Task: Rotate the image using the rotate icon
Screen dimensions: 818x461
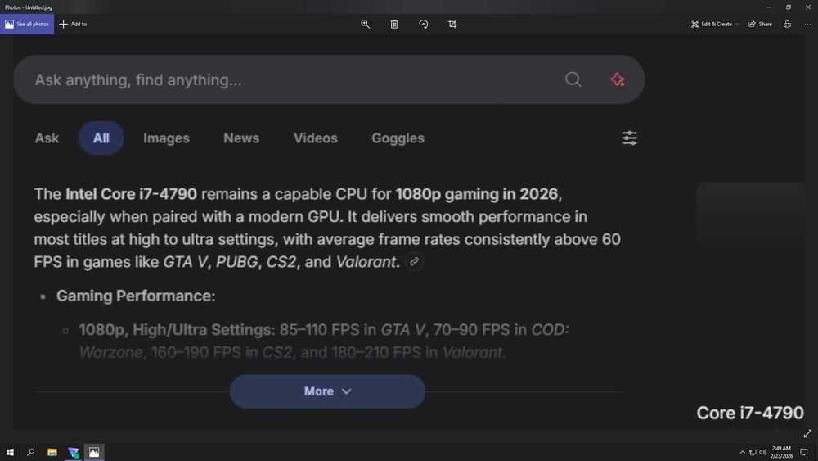Action: (x=423, y=25)
